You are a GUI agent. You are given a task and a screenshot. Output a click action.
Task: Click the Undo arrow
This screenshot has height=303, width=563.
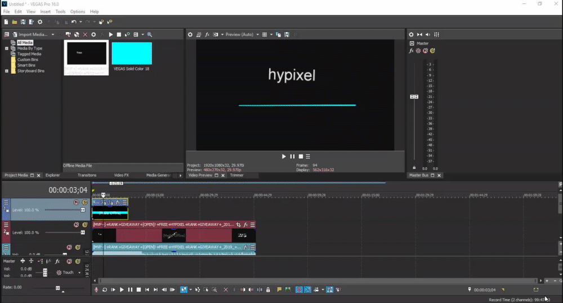point(74,22)
